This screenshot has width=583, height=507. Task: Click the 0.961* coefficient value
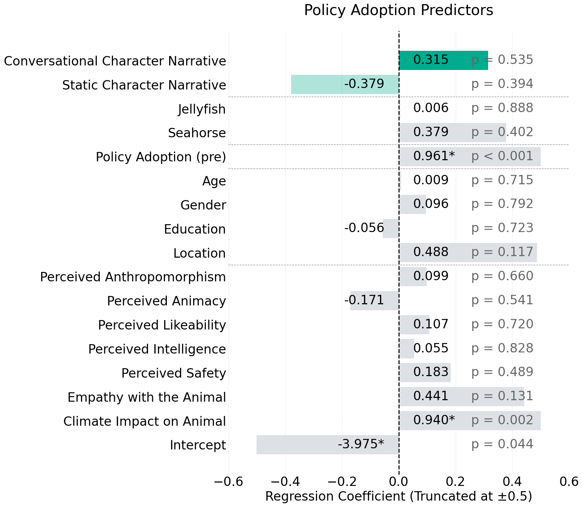tap(434, 156)
